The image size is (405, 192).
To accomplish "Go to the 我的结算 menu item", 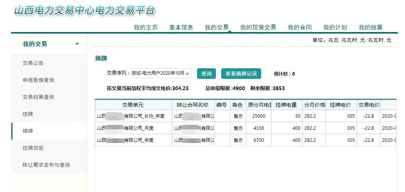I will click(x=371, y=27).
